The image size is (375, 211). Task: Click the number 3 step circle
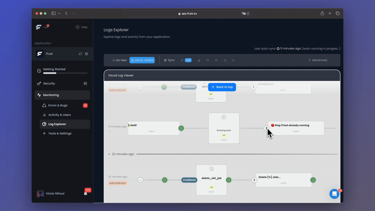pyautogui.click(x=266, y=128)
